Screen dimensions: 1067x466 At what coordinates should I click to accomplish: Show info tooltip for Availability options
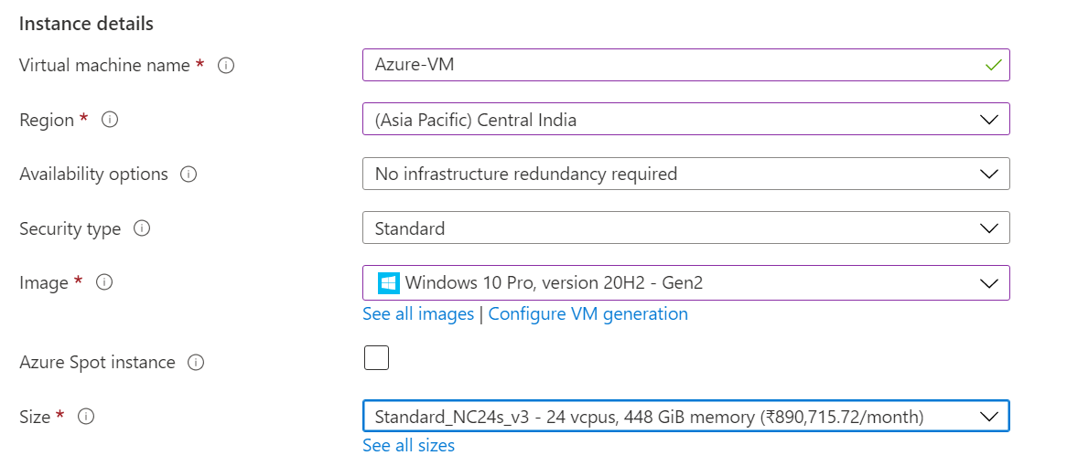tap(189, 174)
